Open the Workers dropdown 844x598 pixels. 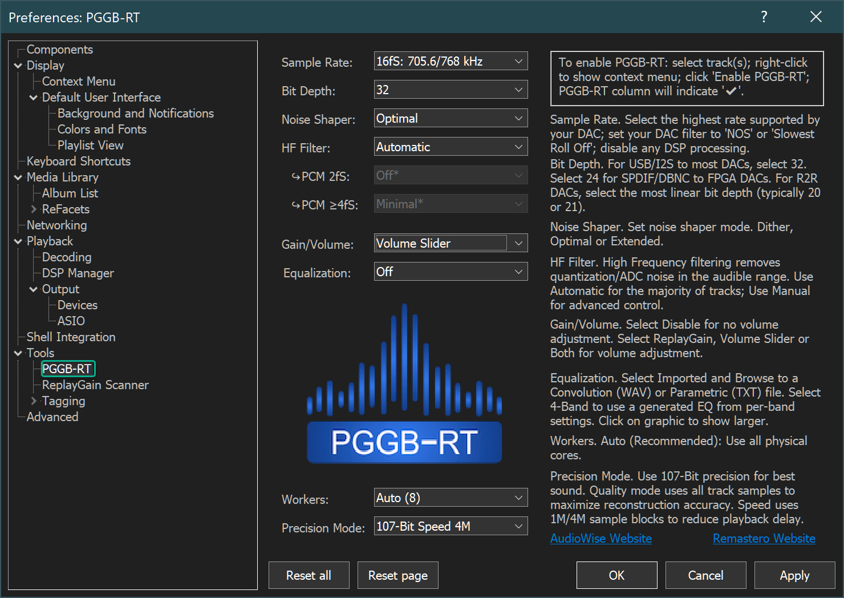pos(451,498)
